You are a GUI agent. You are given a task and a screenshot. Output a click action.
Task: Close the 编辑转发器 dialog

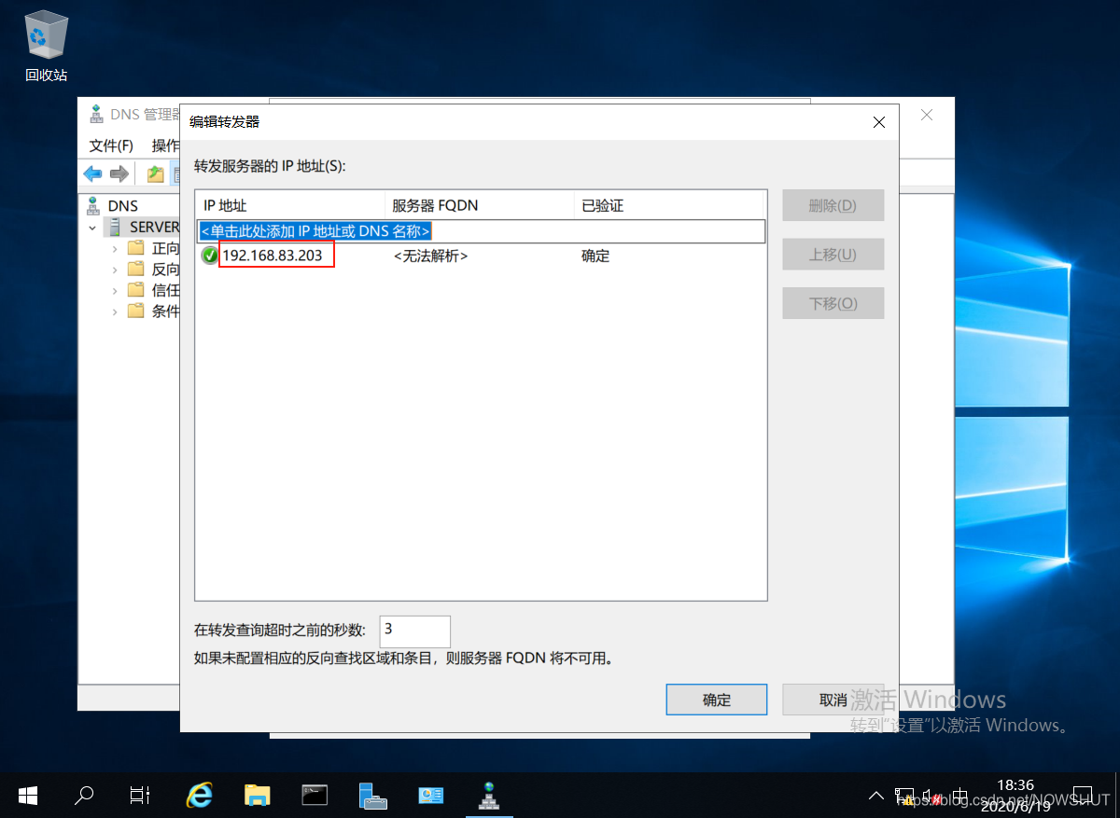pyautogui.click(x=878, y=122)
